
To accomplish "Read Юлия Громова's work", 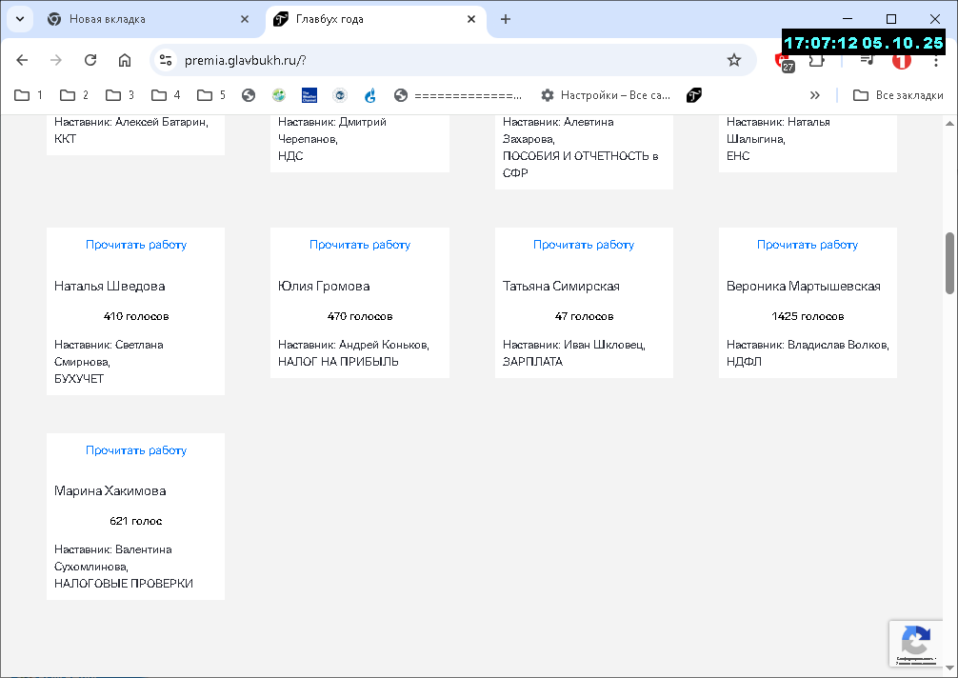I will tap(360, 245).
